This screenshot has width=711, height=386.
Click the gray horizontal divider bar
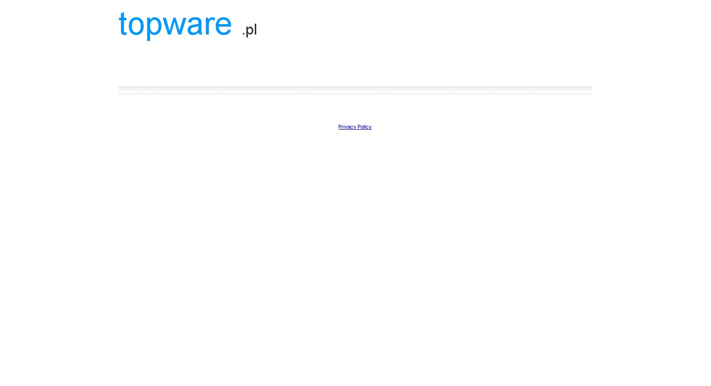pyautogui.click(x=355, y=88)
